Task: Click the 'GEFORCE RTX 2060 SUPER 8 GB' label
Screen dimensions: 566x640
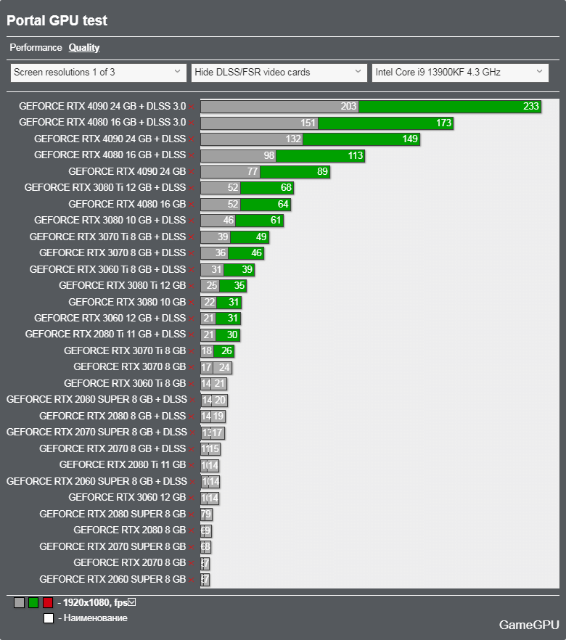Action: (112, 579)
